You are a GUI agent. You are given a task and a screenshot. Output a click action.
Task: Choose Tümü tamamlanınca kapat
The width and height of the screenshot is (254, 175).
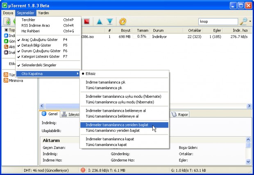(x=125, y=145)
